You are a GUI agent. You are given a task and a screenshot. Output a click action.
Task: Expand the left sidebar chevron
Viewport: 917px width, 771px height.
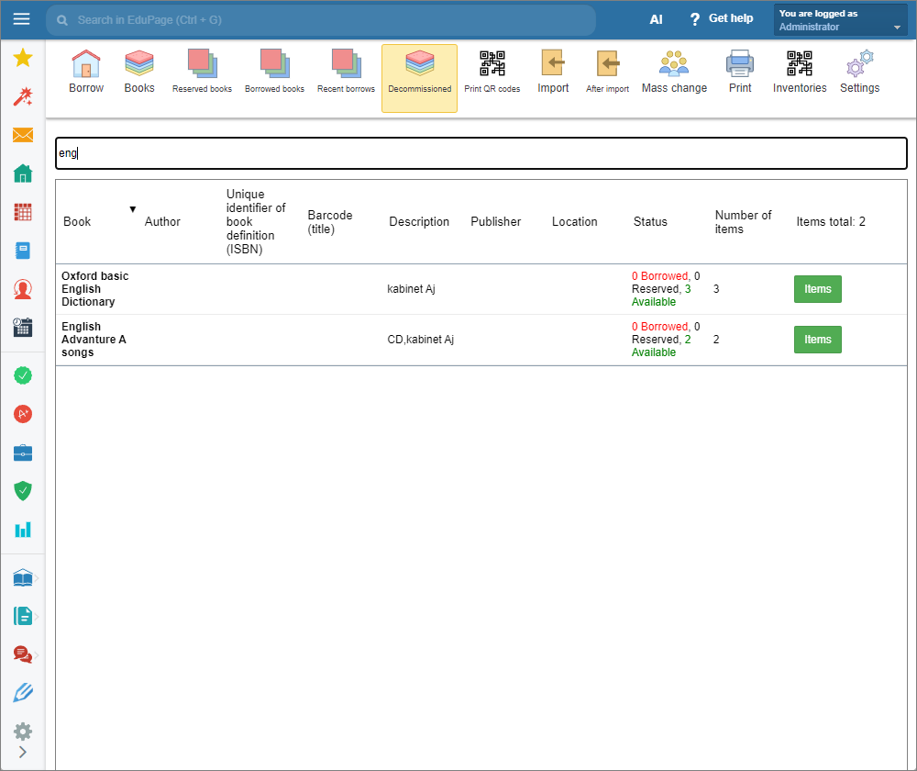23,752
